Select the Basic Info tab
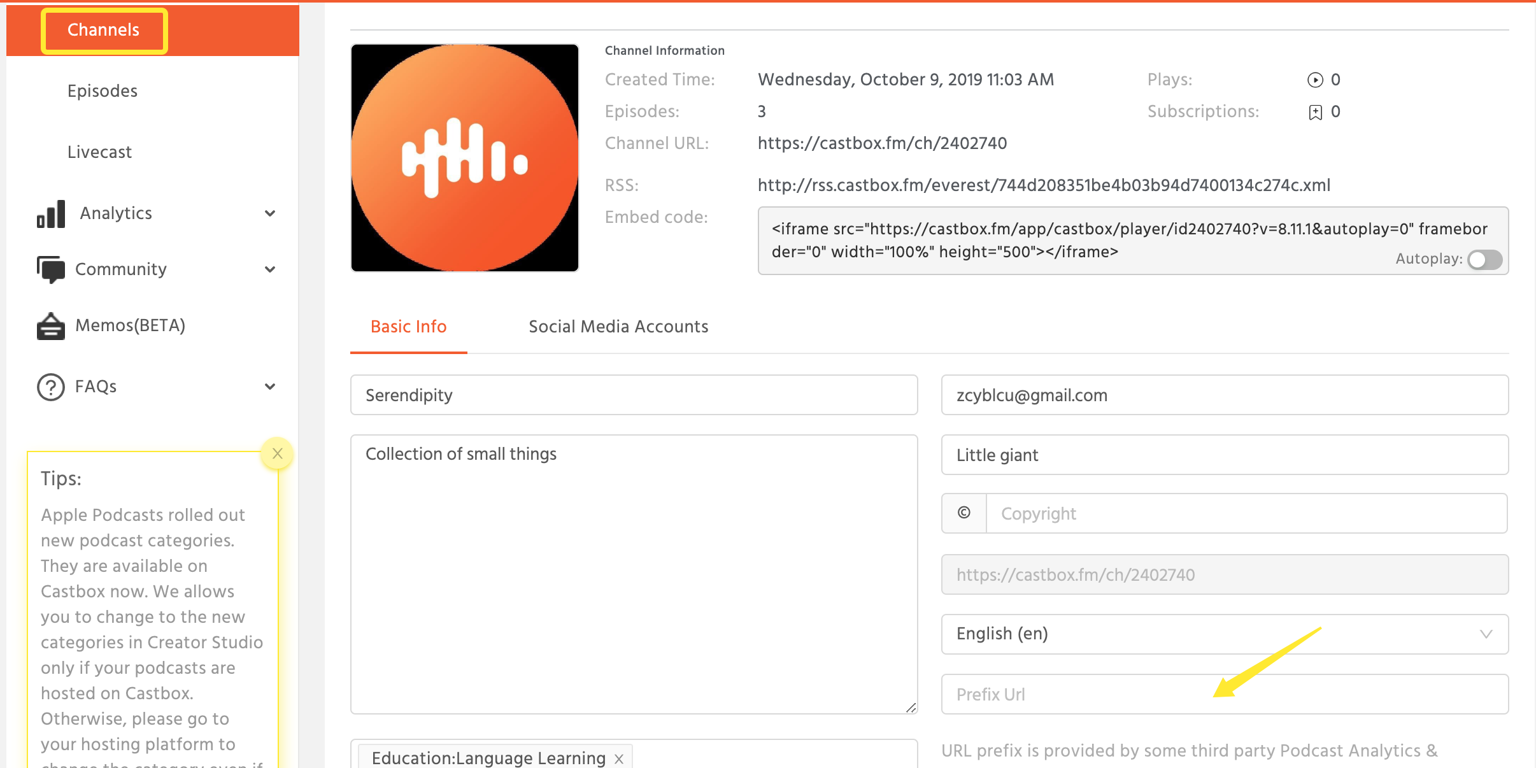1536x768 pixels. click(408, 327)
